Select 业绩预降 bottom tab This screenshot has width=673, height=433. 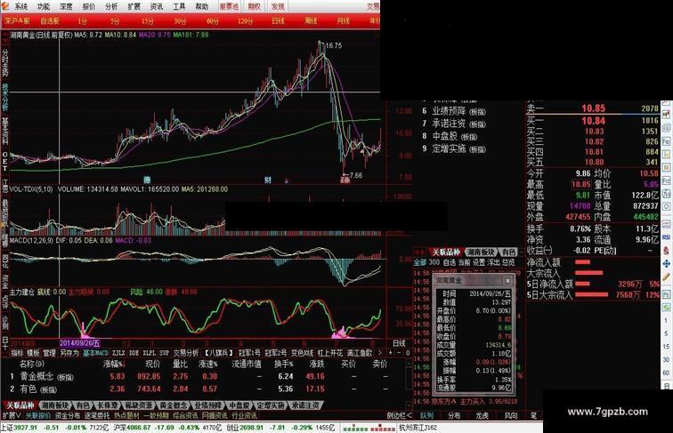(x=207, y=405)
